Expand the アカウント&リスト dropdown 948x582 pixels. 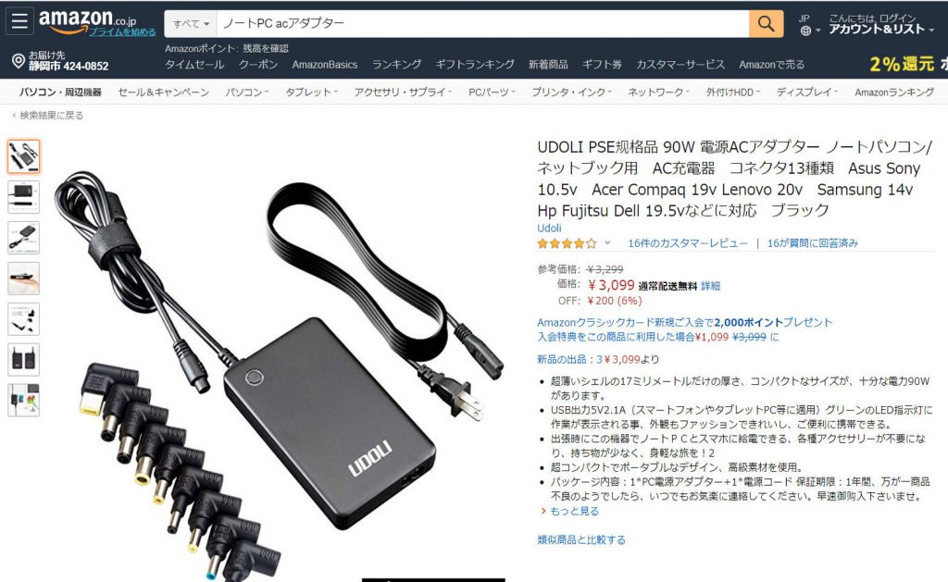pyautogui.click(x=881, y=29)
